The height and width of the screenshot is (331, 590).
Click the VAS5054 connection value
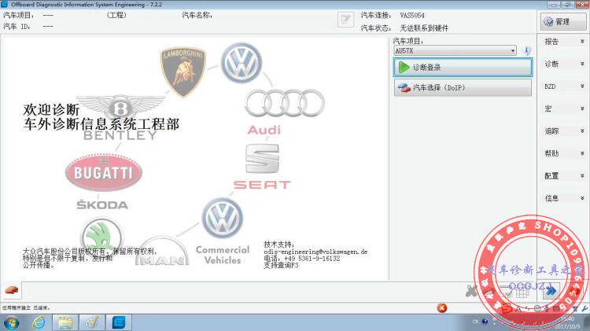(x=412, y=16)
